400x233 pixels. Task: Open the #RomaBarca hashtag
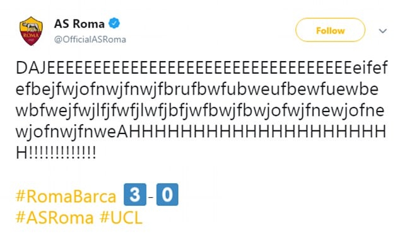pos(66,196)
